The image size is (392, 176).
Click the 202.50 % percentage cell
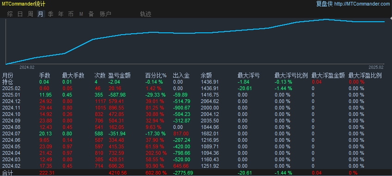(156, 153)
